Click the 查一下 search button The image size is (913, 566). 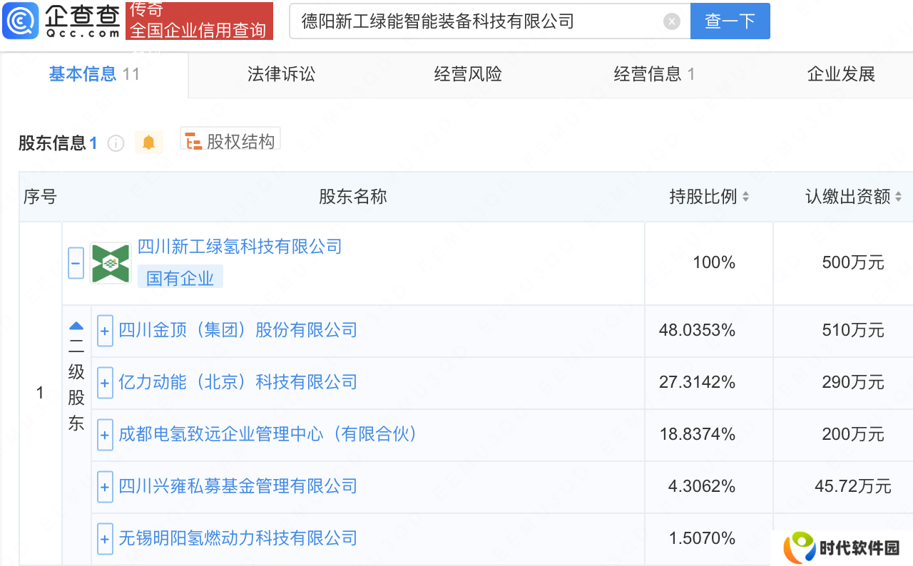730,21
